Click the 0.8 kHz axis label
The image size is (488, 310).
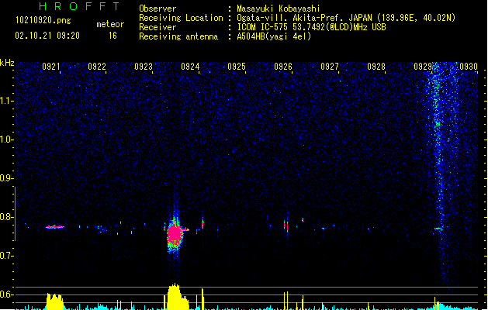tap(7, 217)
